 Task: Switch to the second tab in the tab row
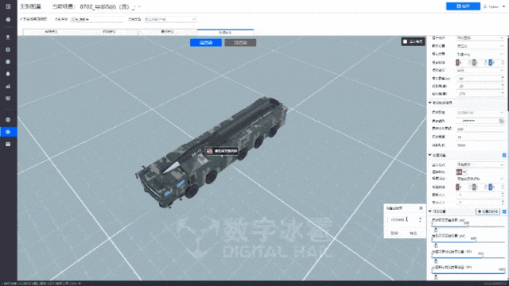pyautogui.click(x=110, y=32)
